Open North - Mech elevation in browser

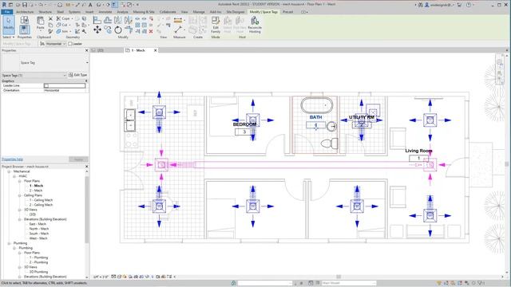point(39,229)
